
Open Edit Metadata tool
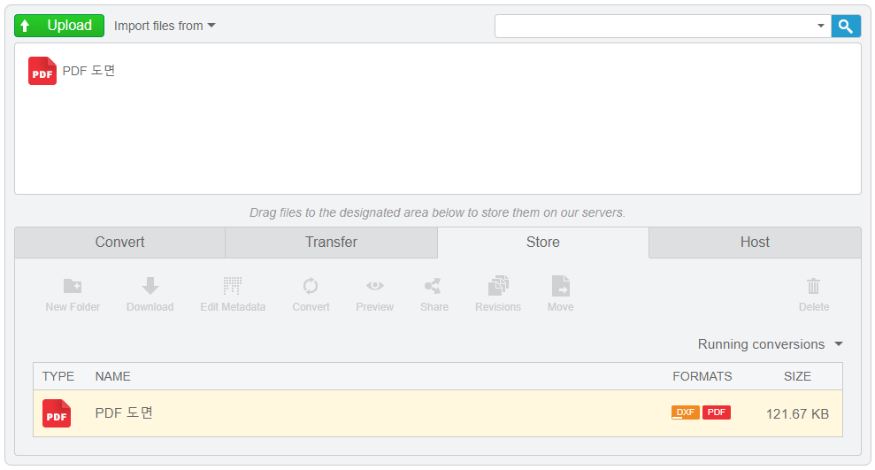233,294
